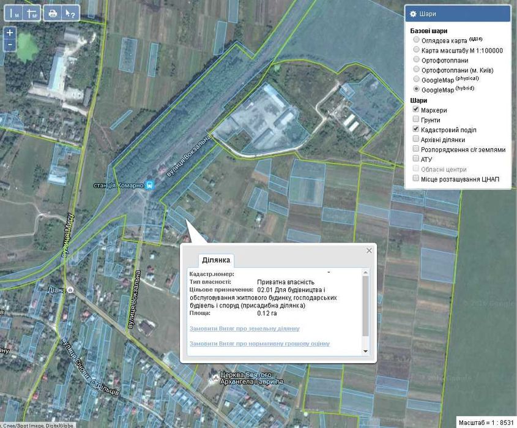Click the popup scrollbar up arrow

365,272
